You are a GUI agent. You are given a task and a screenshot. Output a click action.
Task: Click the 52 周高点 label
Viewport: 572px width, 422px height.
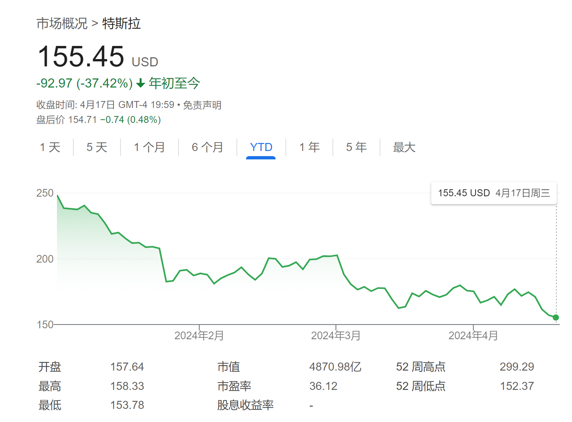(x=421, y=367)
